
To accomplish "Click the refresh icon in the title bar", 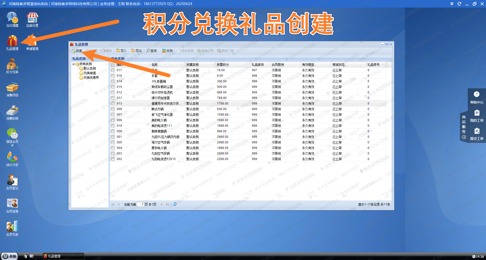I will [x=459, y=4].
